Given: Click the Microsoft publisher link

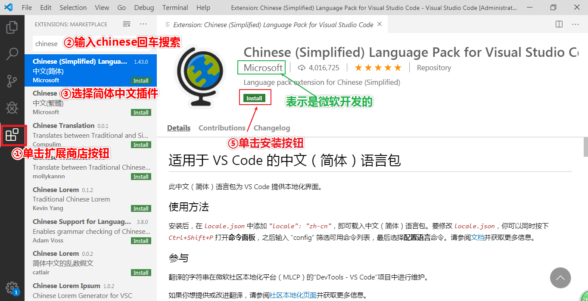Looking at the screenshot, I should [x=263, y=68].
